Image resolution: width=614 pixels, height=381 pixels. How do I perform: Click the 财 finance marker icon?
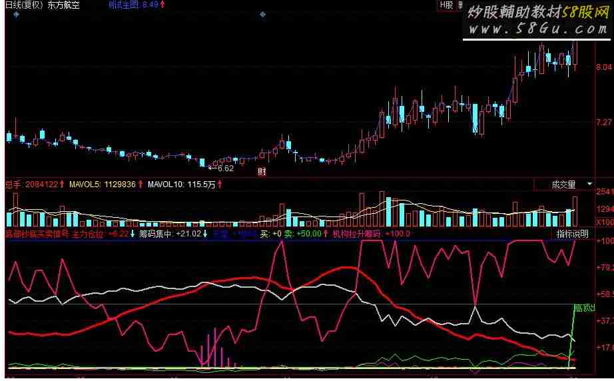click(x=262, y=171)
